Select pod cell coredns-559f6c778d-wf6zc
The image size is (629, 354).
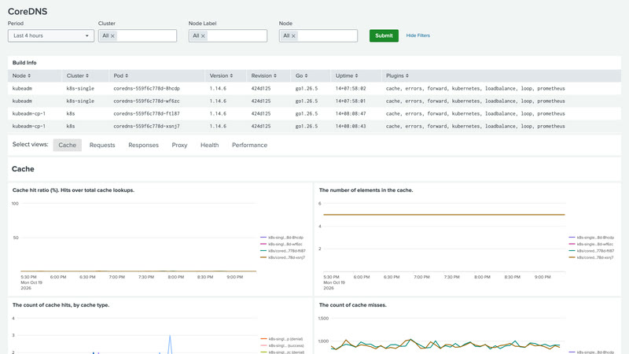click(x=146, y=101)
